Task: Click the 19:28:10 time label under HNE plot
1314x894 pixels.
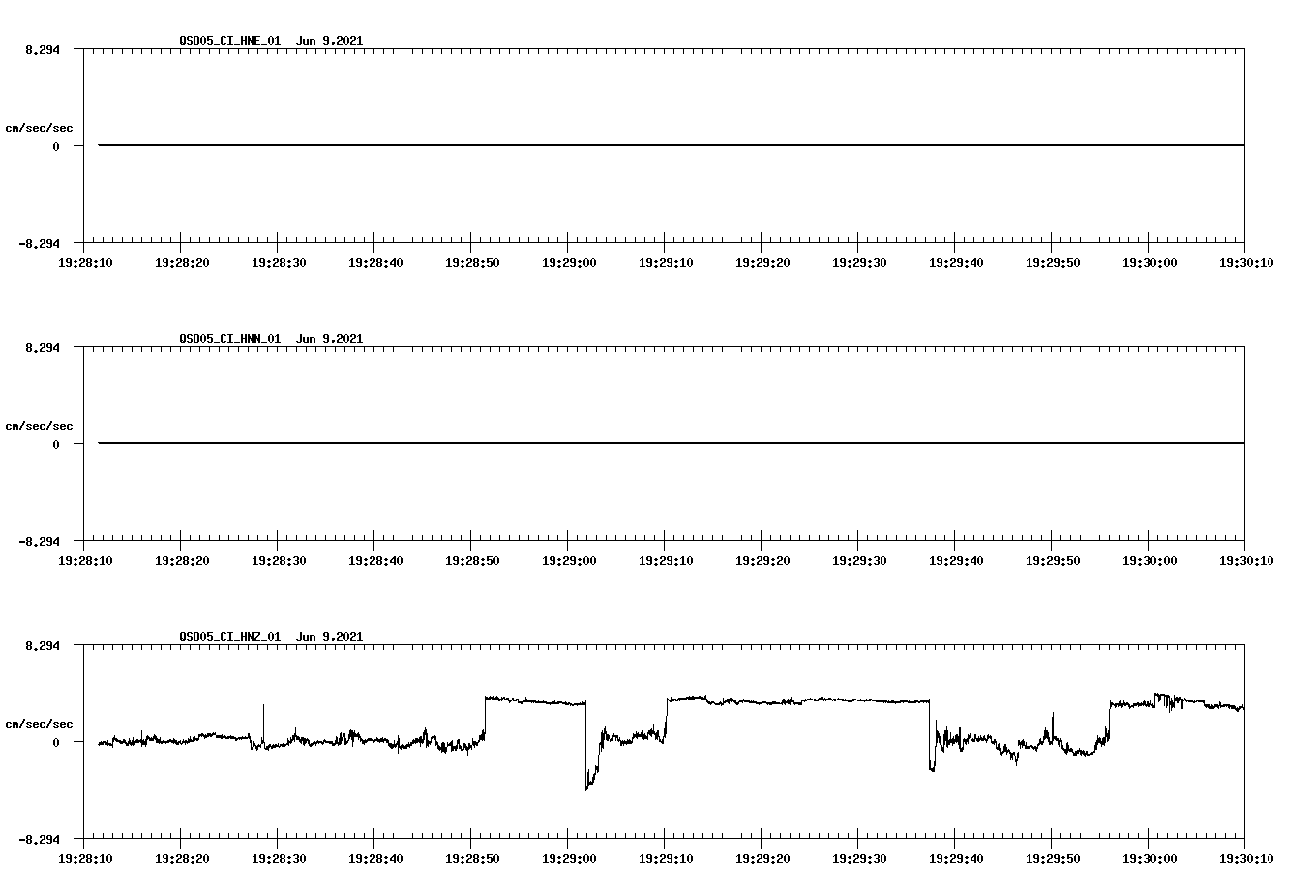Action: click(84, 262)
